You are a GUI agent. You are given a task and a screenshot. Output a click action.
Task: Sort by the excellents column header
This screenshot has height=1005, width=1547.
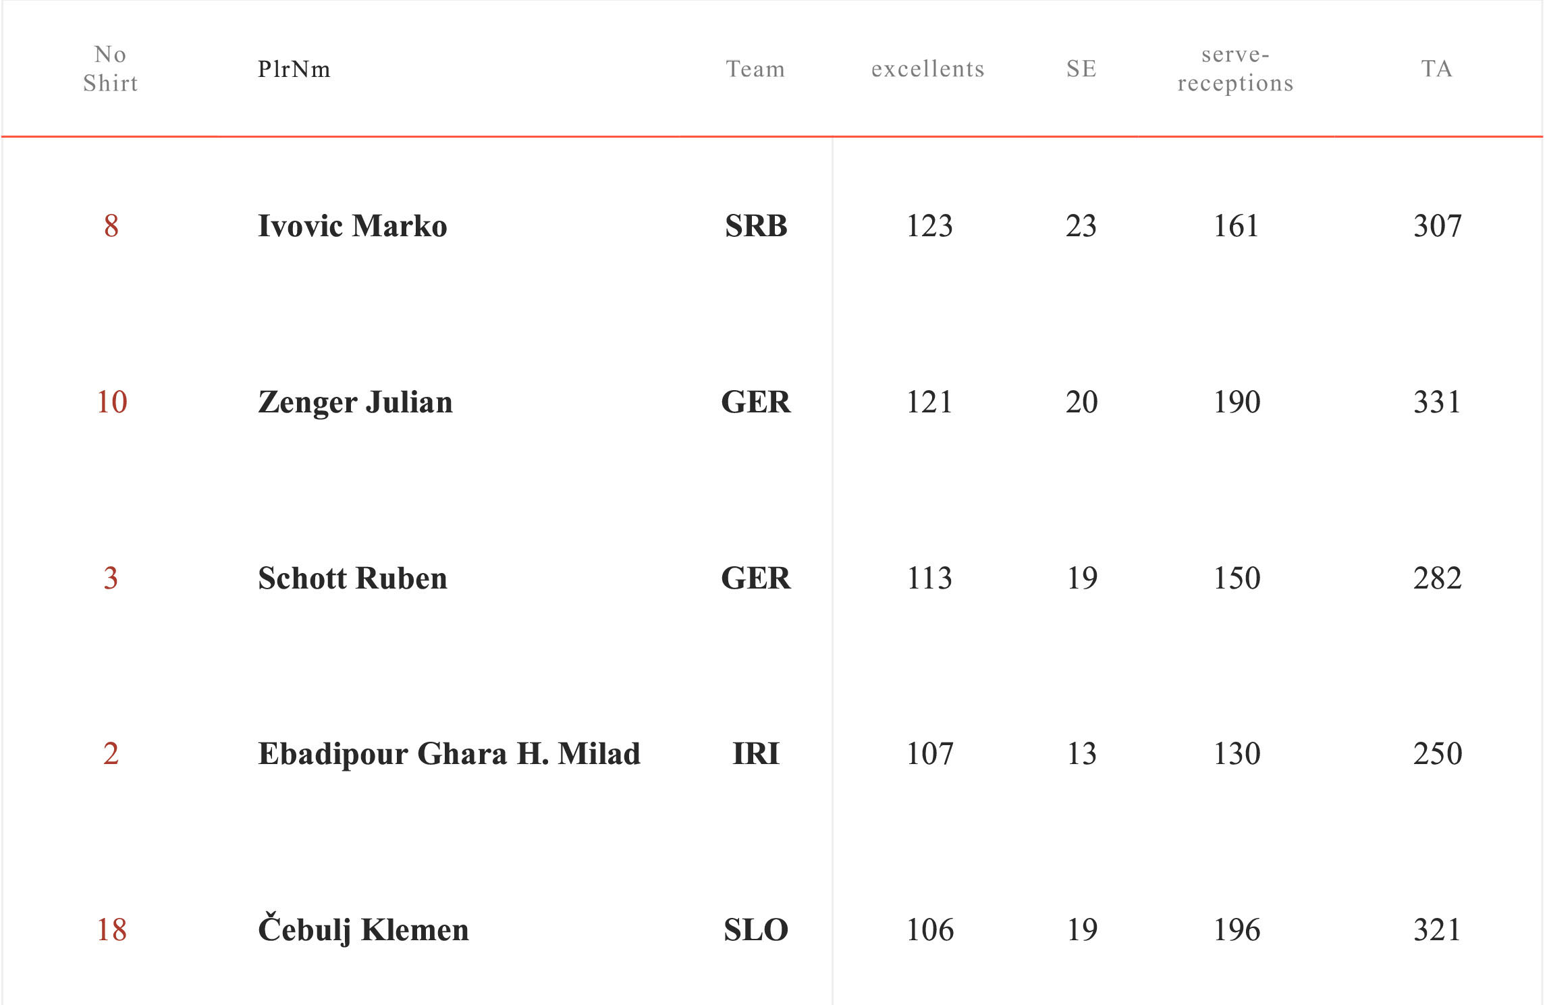tap(928, 69)
